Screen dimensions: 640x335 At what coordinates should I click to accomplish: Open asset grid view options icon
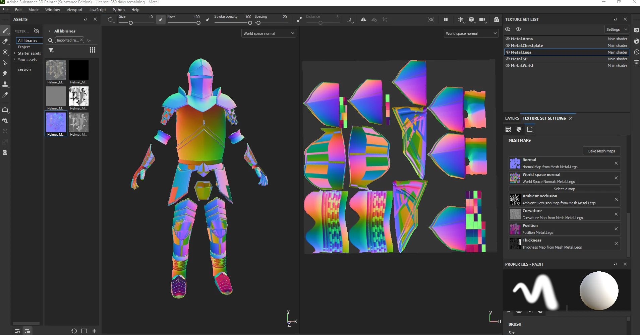point(93,50)
